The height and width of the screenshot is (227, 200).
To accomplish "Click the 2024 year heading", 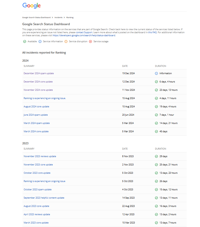I will 25,61.
